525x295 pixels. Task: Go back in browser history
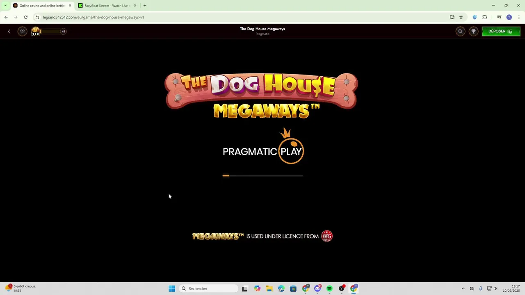[x=6, y=17]
